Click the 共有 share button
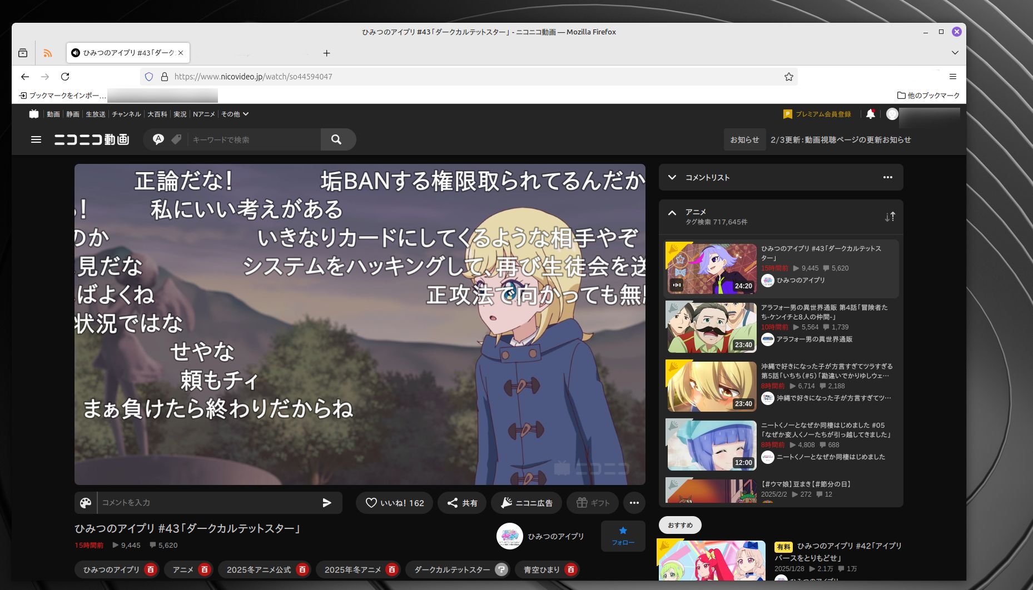This screenshot has height=590, width=1033. pyautogui.click(x=462, y=503)
